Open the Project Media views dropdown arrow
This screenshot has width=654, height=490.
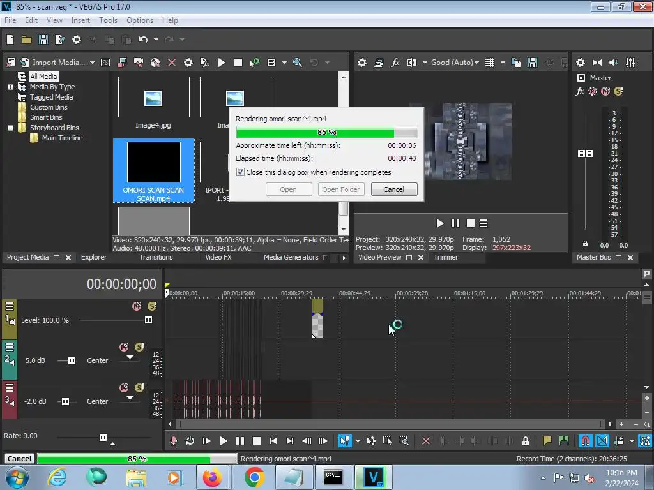[x=284, y=63]
